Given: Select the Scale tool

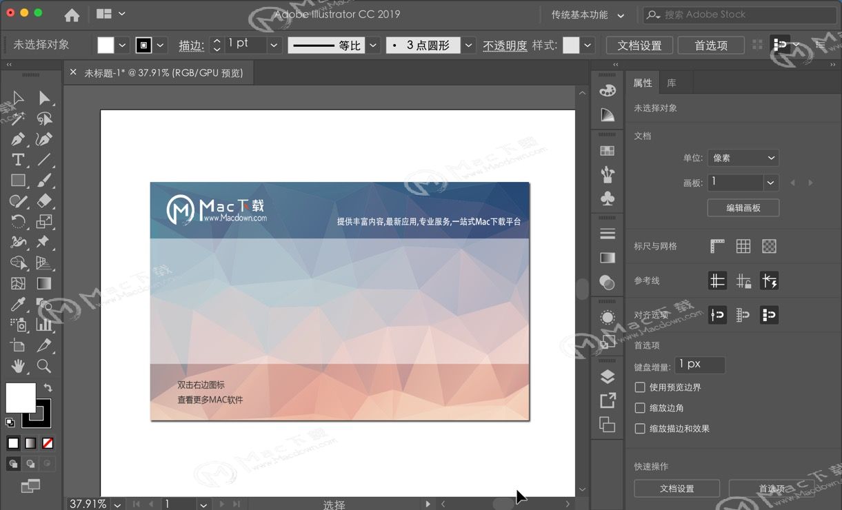Looking at the screenshot, I should pos(44,222).
